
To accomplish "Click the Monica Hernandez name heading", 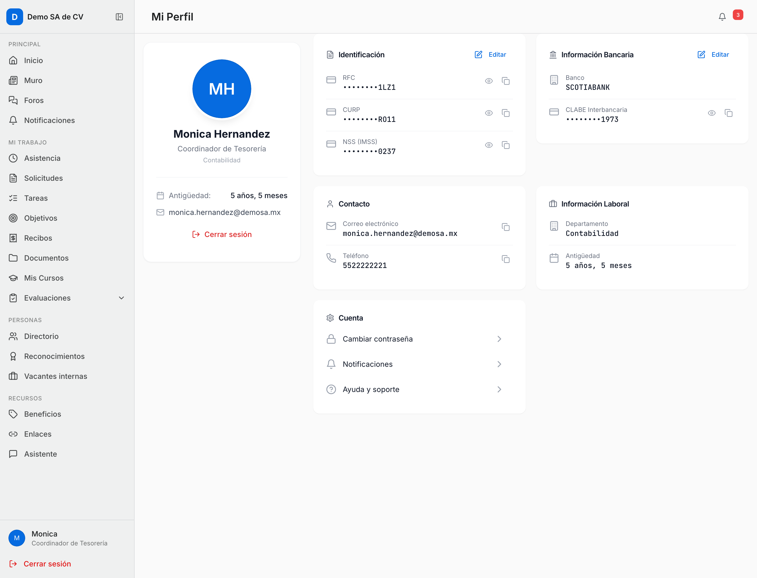I will [x=222, y=134].
